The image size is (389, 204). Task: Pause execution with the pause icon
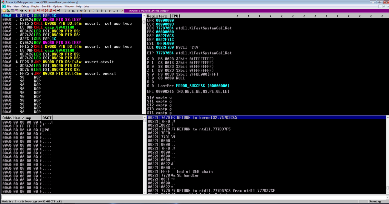tap(34, 11)
